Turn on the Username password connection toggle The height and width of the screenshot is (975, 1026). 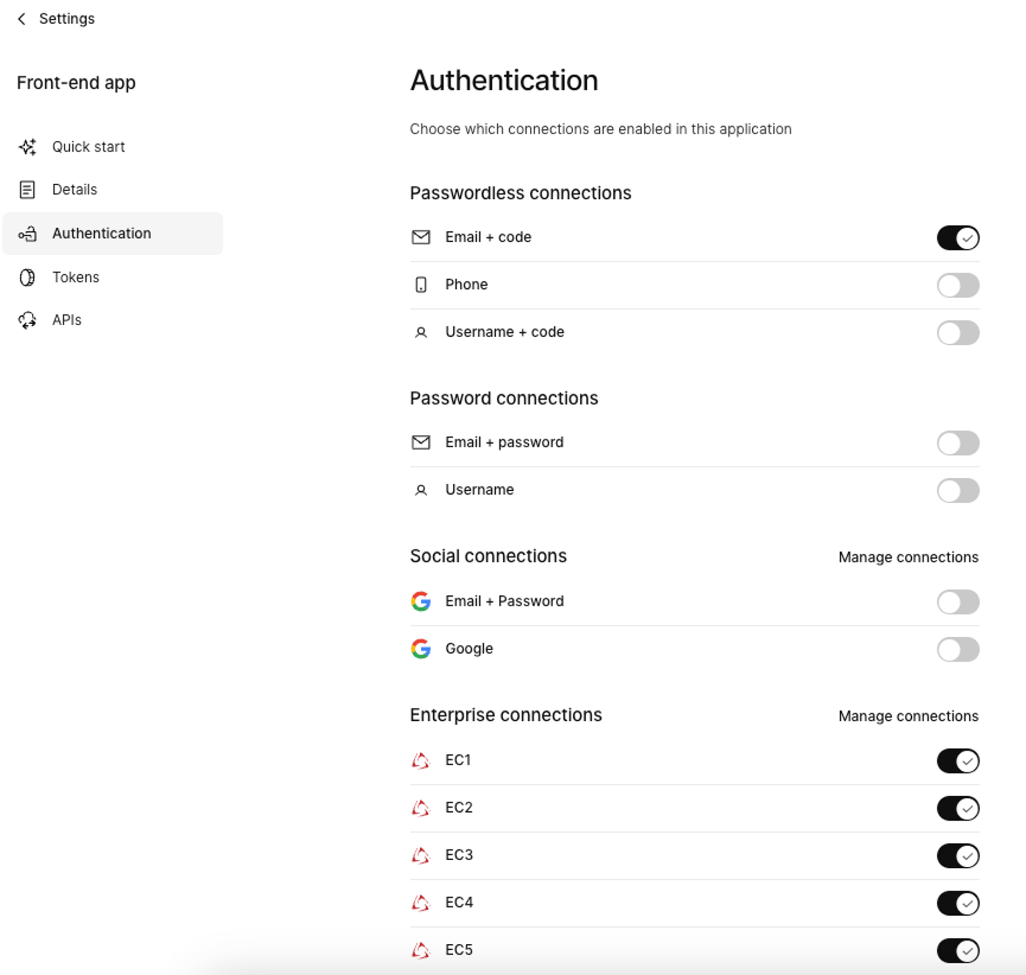tap(958, 491)
